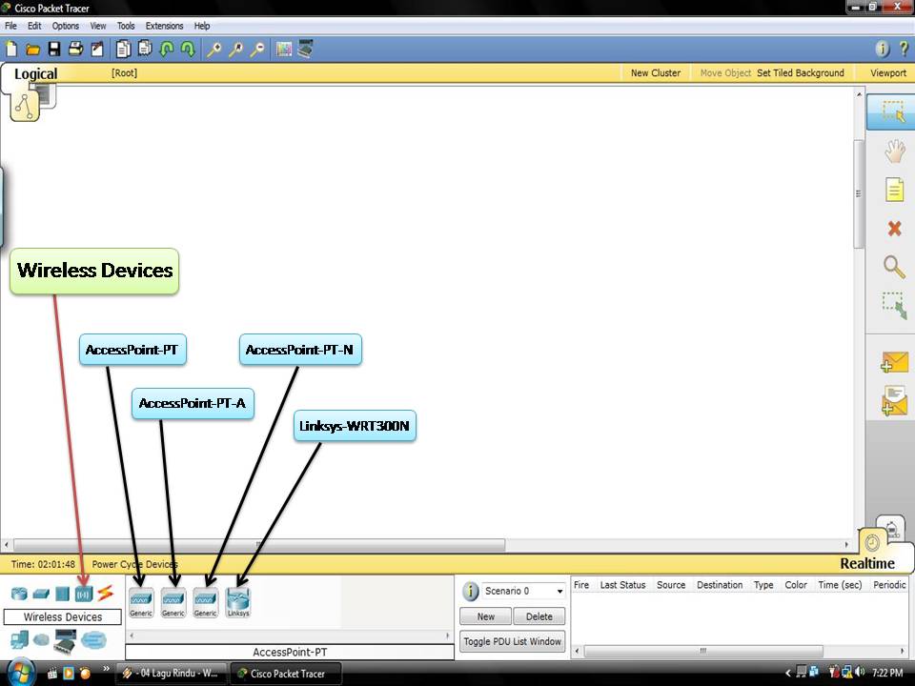Select the WAN Emulation cloud category
Image resolution: width=915 pixels, height=686 pixels.
coord(41,640)
